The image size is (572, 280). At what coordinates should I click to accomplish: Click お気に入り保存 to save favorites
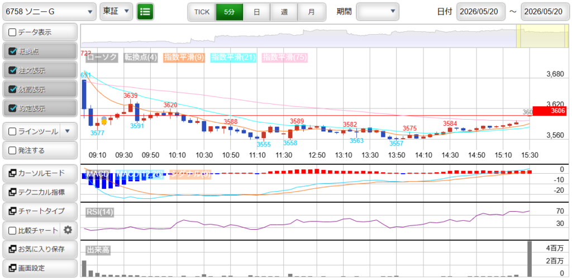click(40, 249)
